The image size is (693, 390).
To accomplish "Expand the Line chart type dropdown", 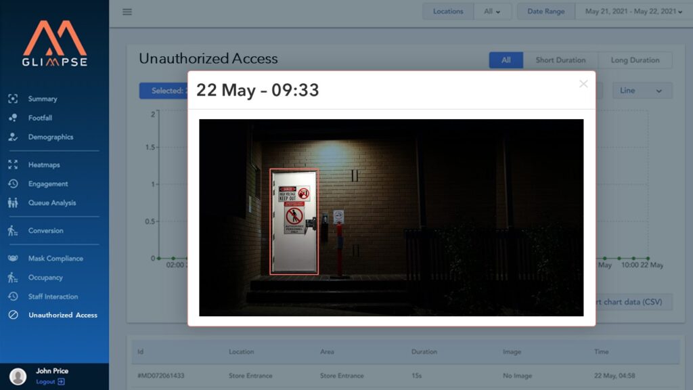I will tap(642, 91).
